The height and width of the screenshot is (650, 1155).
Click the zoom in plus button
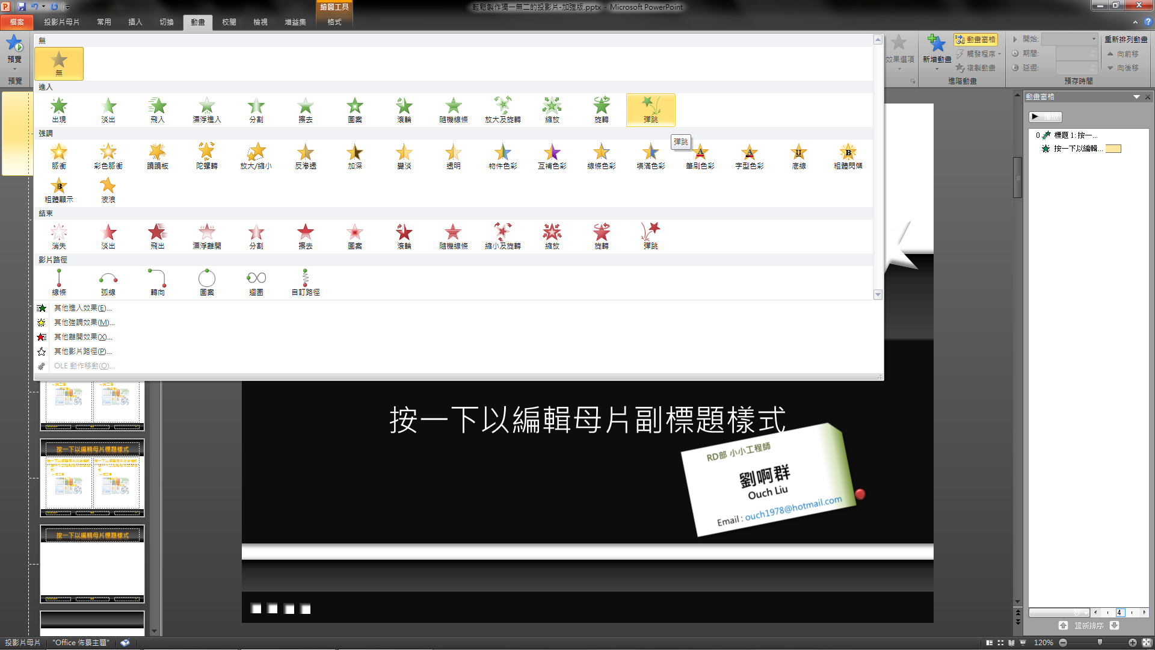(x=1133, y=643)
